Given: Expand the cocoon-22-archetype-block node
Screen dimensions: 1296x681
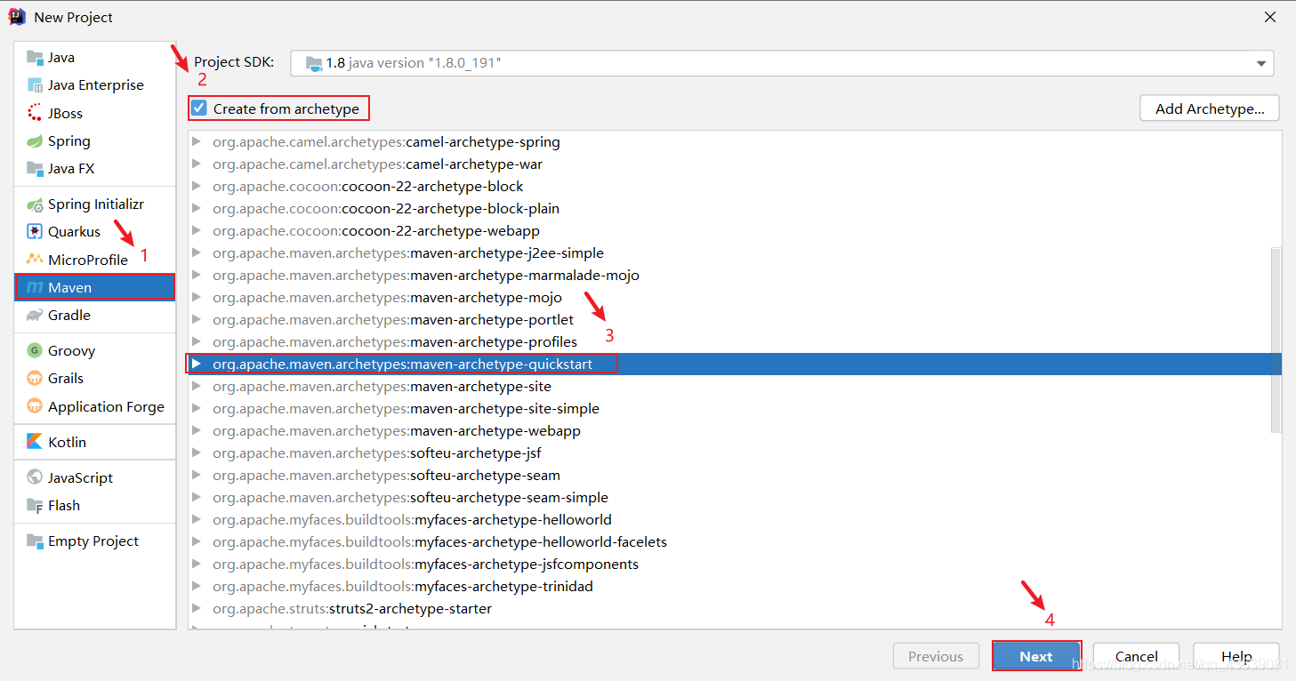Looking at the screenshot, I should [197, 187].
